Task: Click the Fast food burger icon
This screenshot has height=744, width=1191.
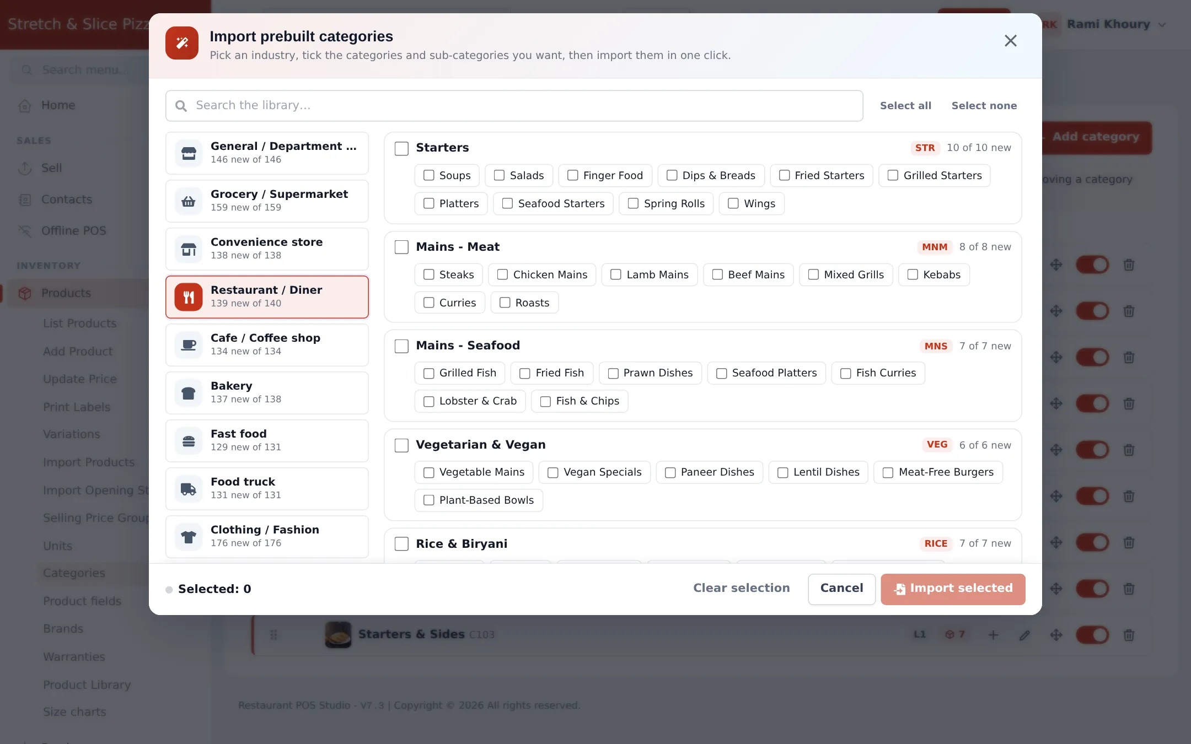Action: [x=189, y=441]
